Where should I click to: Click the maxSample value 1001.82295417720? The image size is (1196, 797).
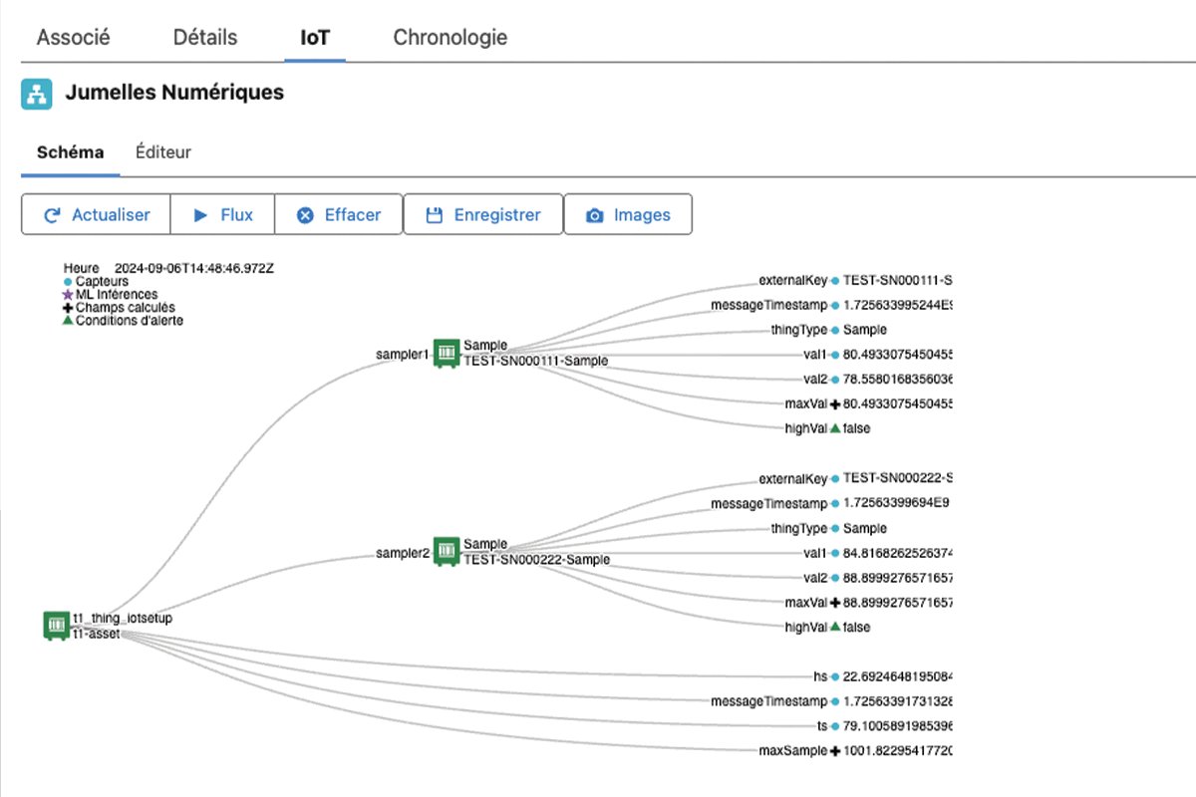coord(898,750)
